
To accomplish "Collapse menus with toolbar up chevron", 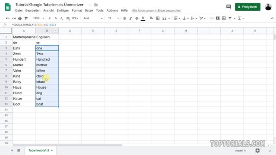I will 272,18.
